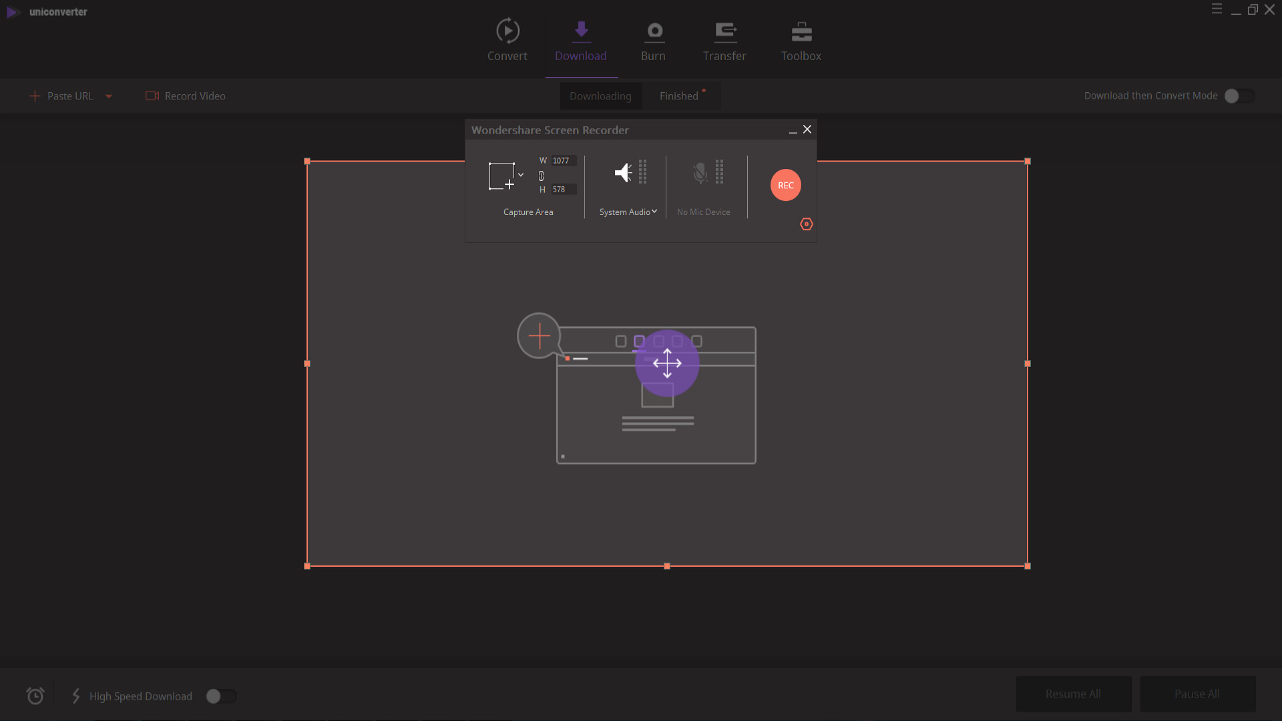Click the Pause All button
Viewport: 1282px width, 721px height.
1197,694
